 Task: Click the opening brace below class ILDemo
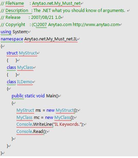8,89
